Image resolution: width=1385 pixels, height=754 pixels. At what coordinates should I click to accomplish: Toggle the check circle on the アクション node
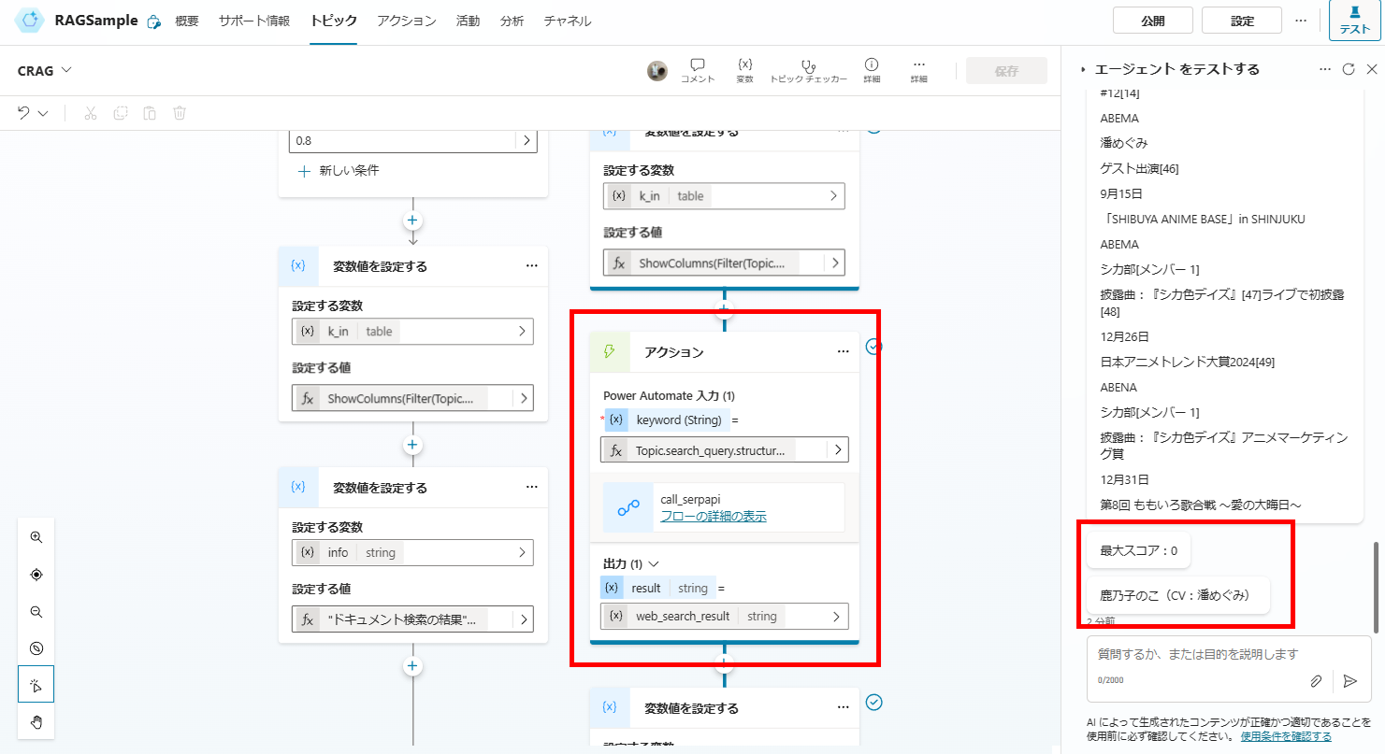click(873, 347)
